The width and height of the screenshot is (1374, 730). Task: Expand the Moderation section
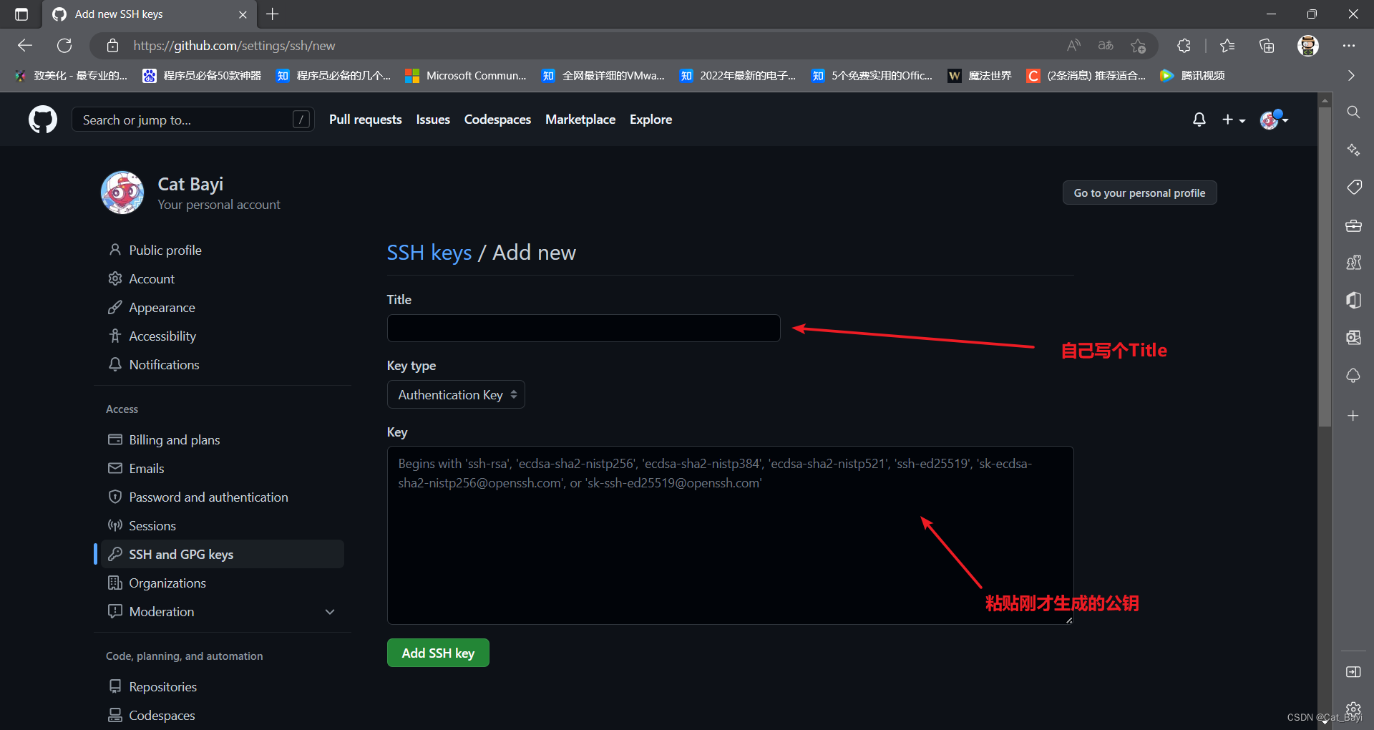pos(330,612)
